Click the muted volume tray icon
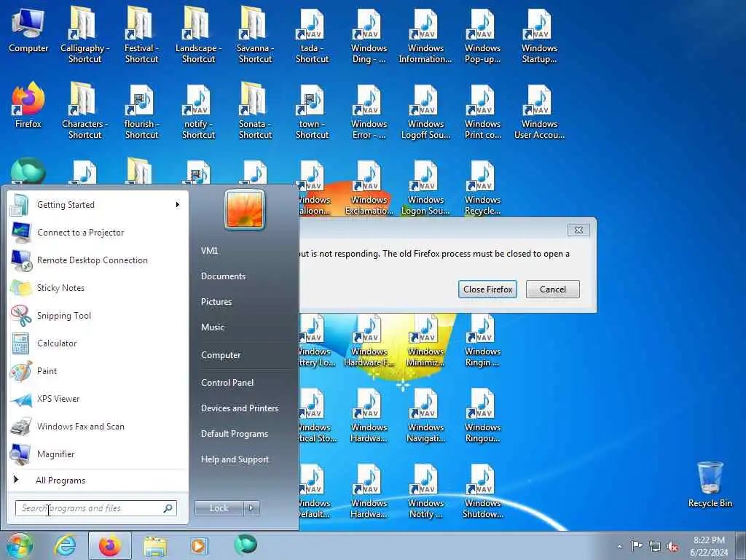The height and width of the screenshot is (560, 746). (x=672, y=546)
